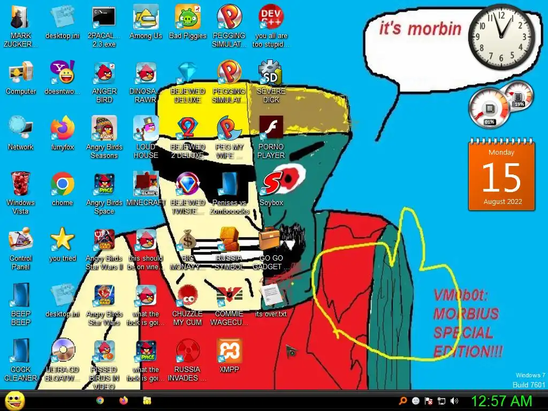Open the desktop.ini file beside BEEP BEEP

pos(62,295)
